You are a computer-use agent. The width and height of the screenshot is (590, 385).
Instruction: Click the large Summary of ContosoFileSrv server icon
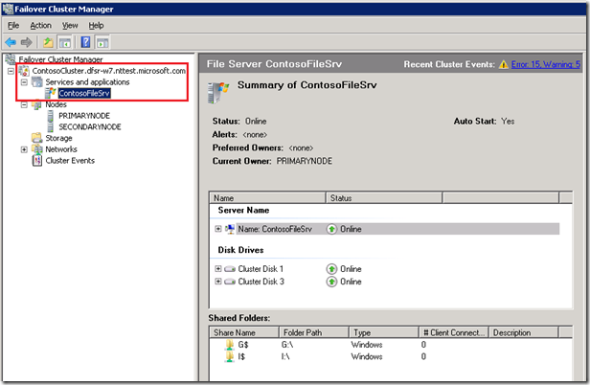click(x=218, y=93)
